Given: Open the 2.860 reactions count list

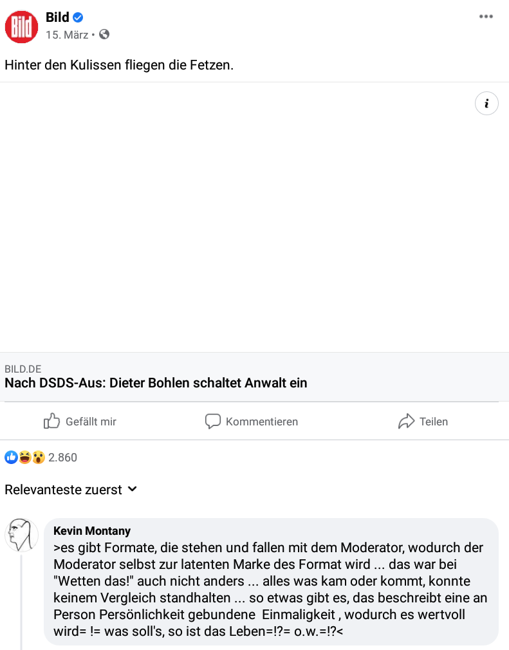Looking at the screenshot, I should click(62, 457).
